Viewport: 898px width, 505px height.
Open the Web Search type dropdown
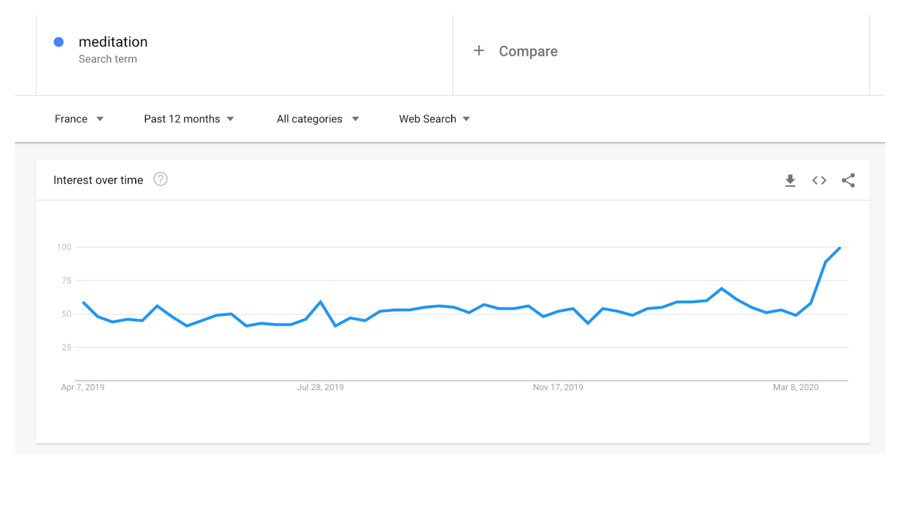(x=435, y=119)
